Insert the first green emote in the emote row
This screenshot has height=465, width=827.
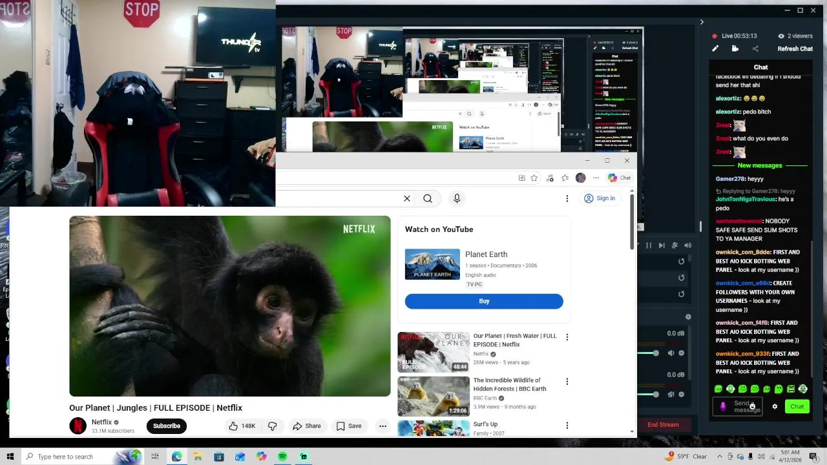[x=718, y=389]
